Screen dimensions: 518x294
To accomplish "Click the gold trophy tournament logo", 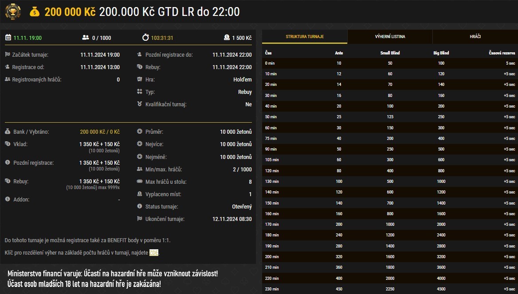I will 13,12.
